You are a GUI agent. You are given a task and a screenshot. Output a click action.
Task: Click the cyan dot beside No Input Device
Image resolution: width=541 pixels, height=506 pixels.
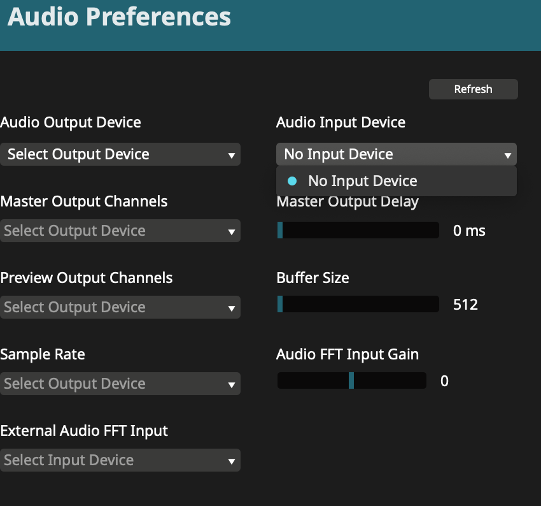tap(292, 181)
